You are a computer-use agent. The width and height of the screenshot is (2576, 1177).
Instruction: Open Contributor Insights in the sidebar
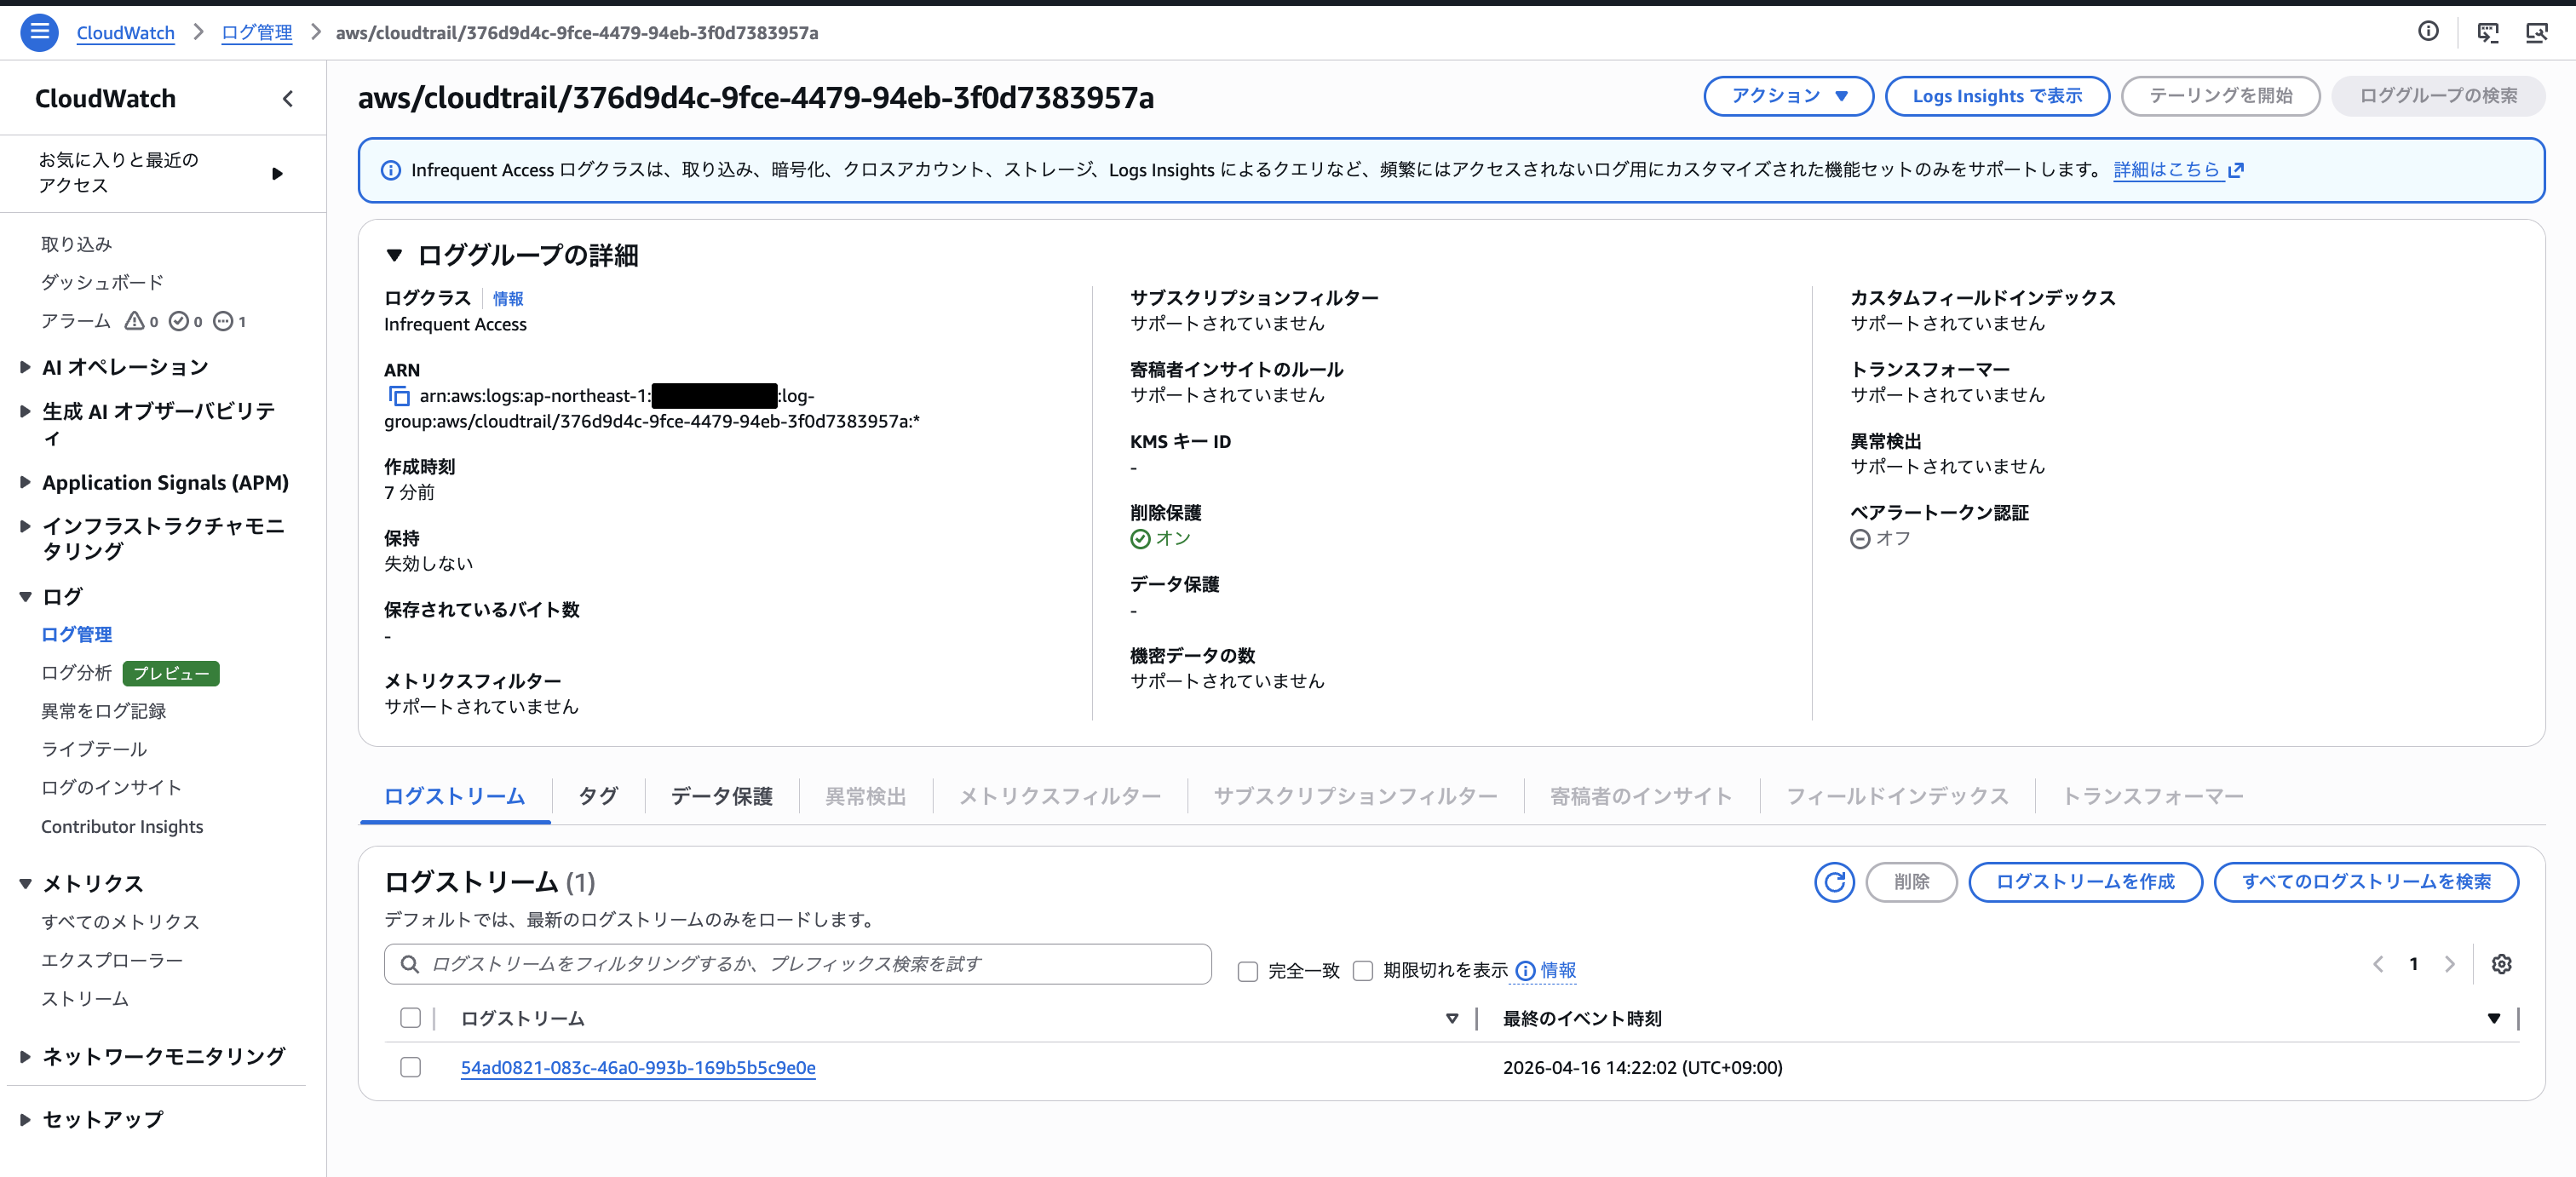[x=122, y=827]
